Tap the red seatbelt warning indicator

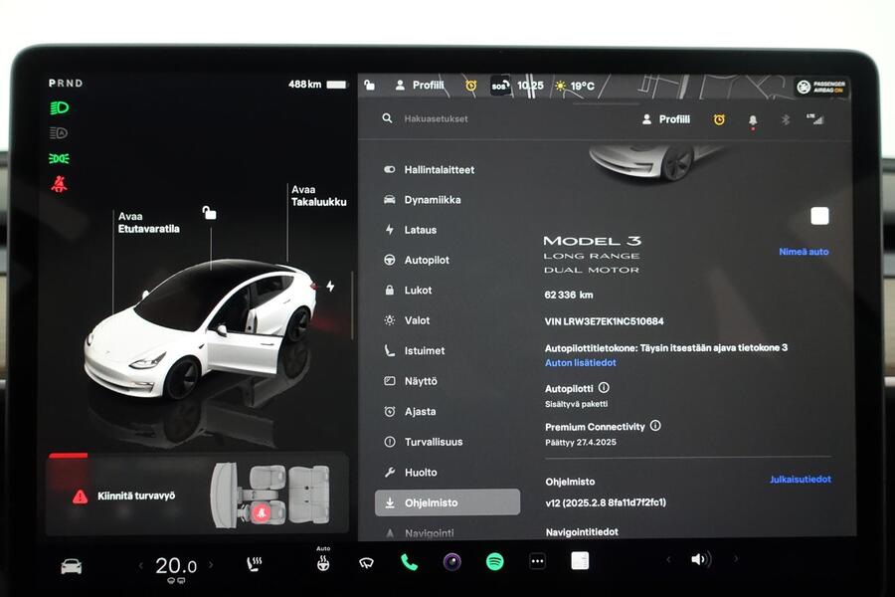pos(59,184)
